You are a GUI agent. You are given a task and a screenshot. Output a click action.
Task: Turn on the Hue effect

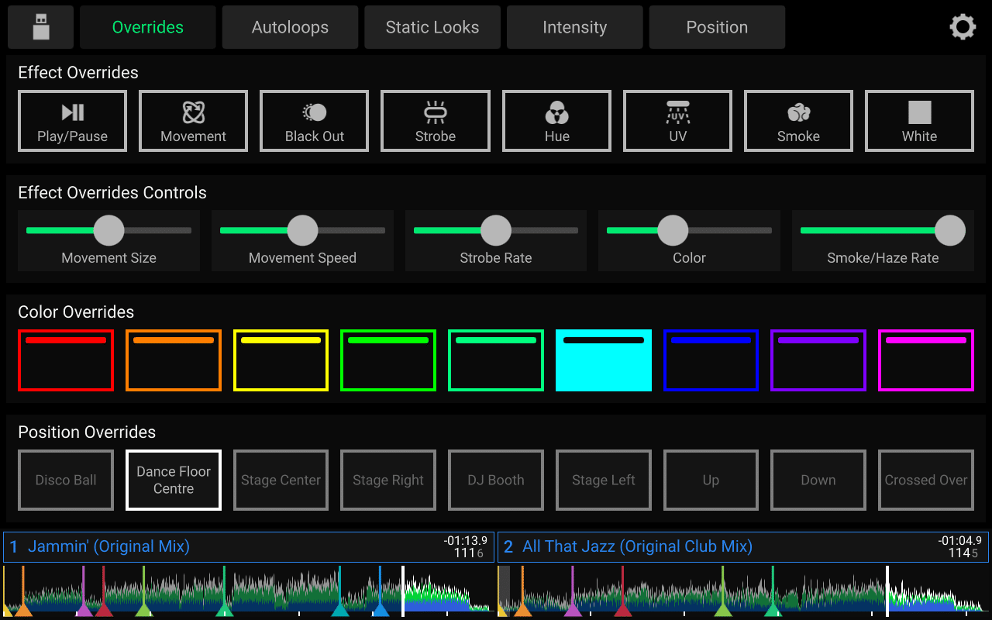coord(556,121)
